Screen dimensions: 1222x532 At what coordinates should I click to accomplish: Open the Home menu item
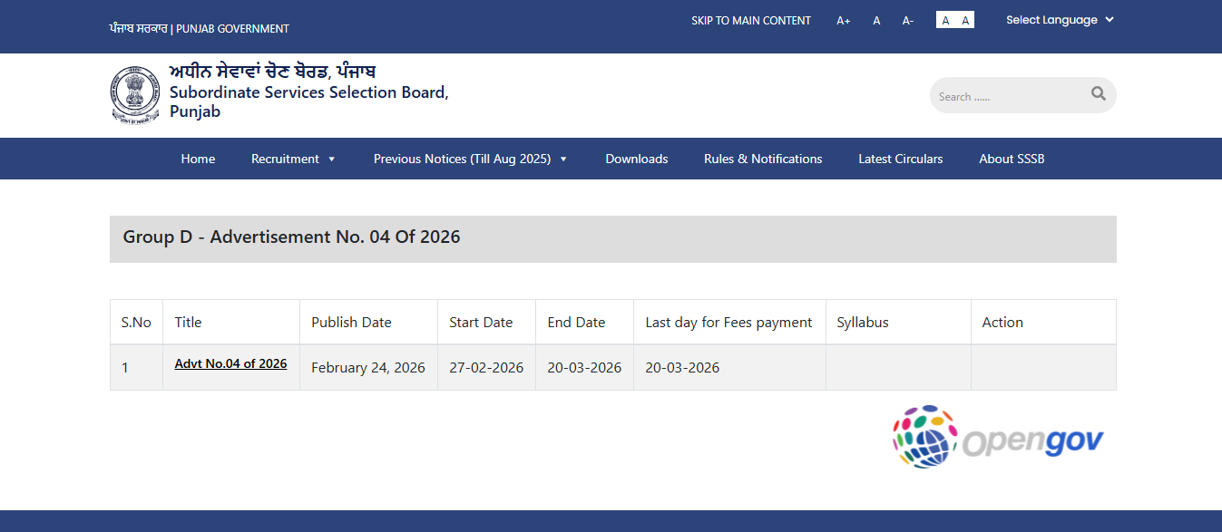click(198, 158)
